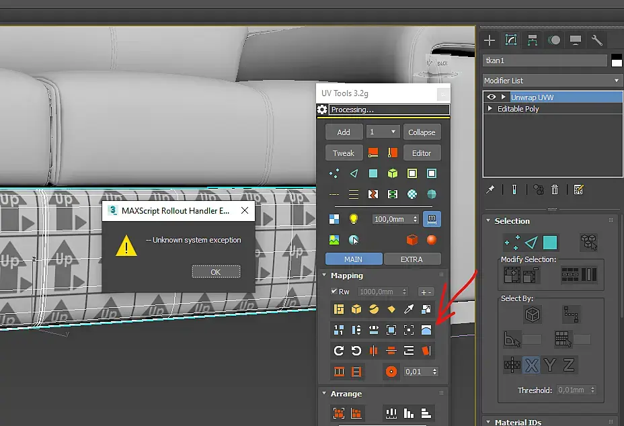
Task: Toggle Show End Result test-tube icon
Action: coord(514,189)
